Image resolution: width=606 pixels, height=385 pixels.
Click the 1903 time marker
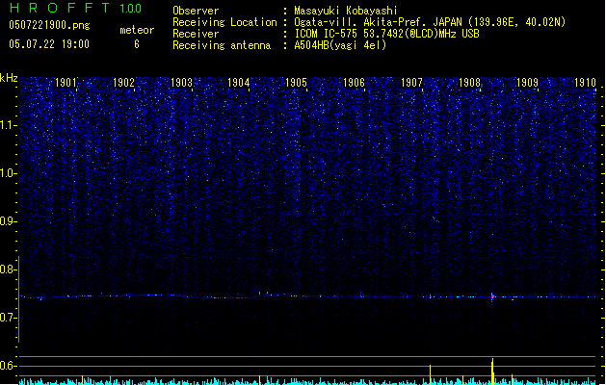point(181,83)
